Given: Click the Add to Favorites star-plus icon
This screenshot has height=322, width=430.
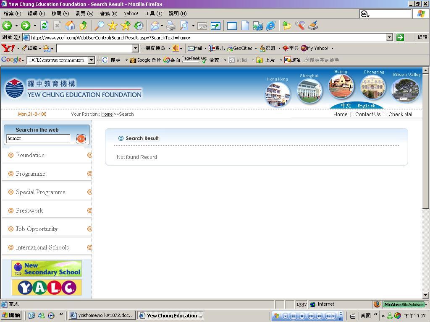Looking at the screenshot, I should [126, 26].
